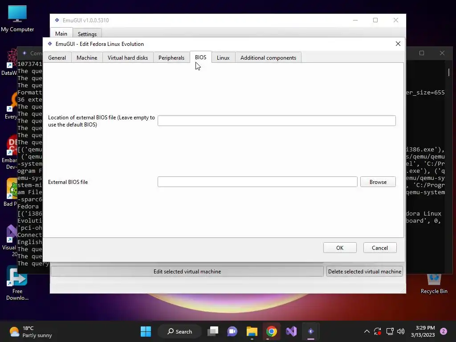Open the Linux tab
Image resolution: width=456 pixels, height=342 pixels.
(x=223, y=57)
